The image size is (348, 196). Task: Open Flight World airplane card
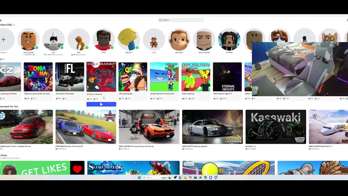328,127
